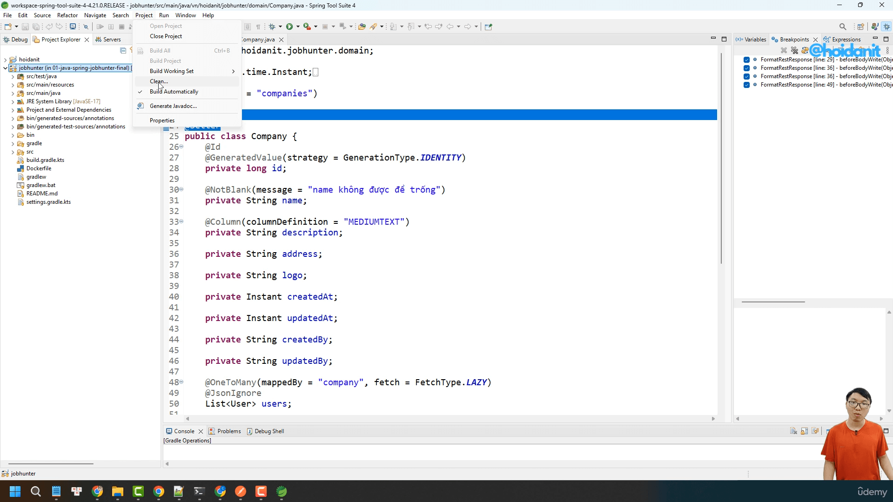Viewport: 893px width, 502px height.
Task: Click the Pin Editor icon
Action: coord(488,27)
